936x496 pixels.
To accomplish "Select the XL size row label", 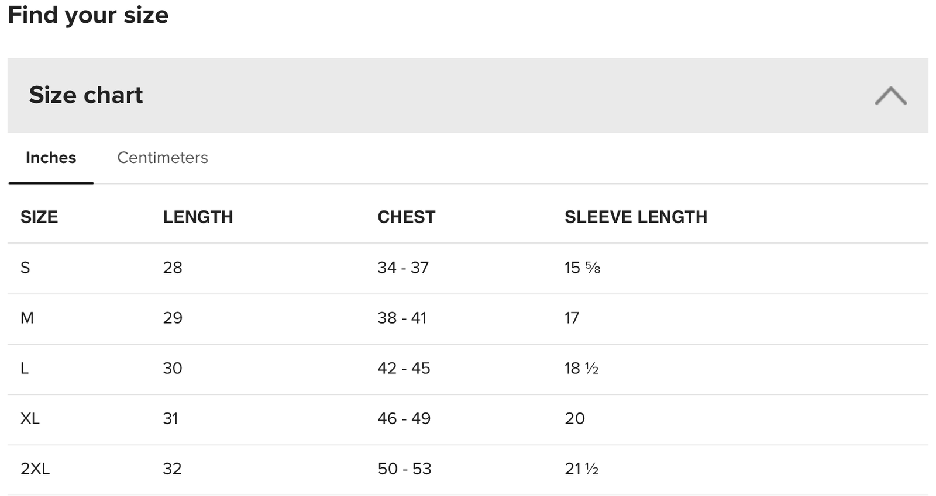I will 30,418.
